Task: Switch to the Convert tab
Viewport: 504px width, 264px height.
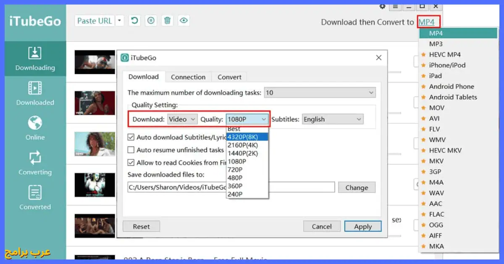Action: click(x=229, y=77)
